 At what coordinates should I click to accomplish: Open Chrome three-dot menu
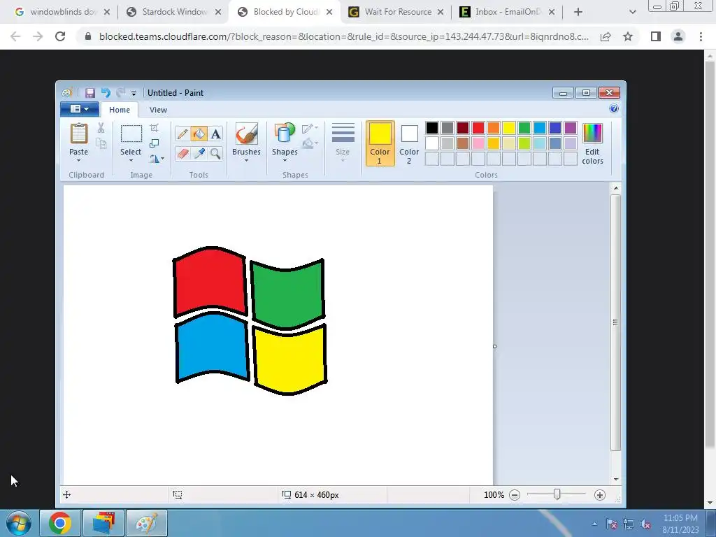(701, 36)
